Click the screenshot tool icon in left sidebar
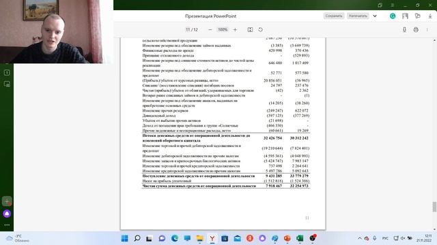This screenshot has width=437, height=245. coord(7,84)
